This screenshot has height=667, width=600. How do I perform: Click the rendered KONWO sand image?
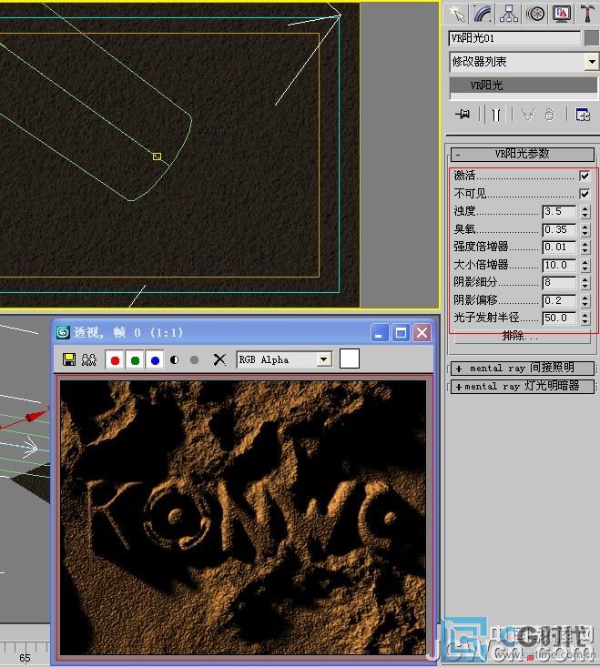click(x=243, y=517)
